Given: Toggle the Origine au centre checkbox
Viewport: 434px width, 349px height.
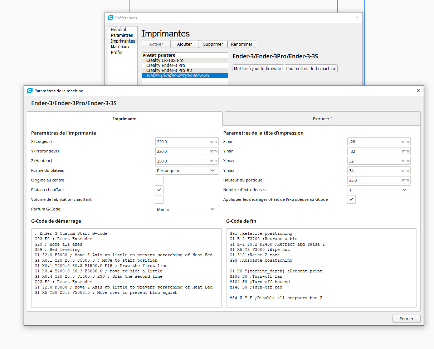Looking at the screenshot, I should coord(159,180).
